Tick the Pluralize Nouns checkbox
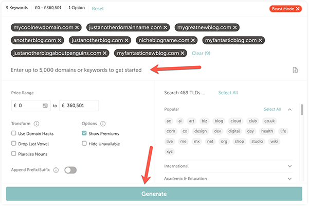This screenshot has width=309, height=206. coord(13,153)
